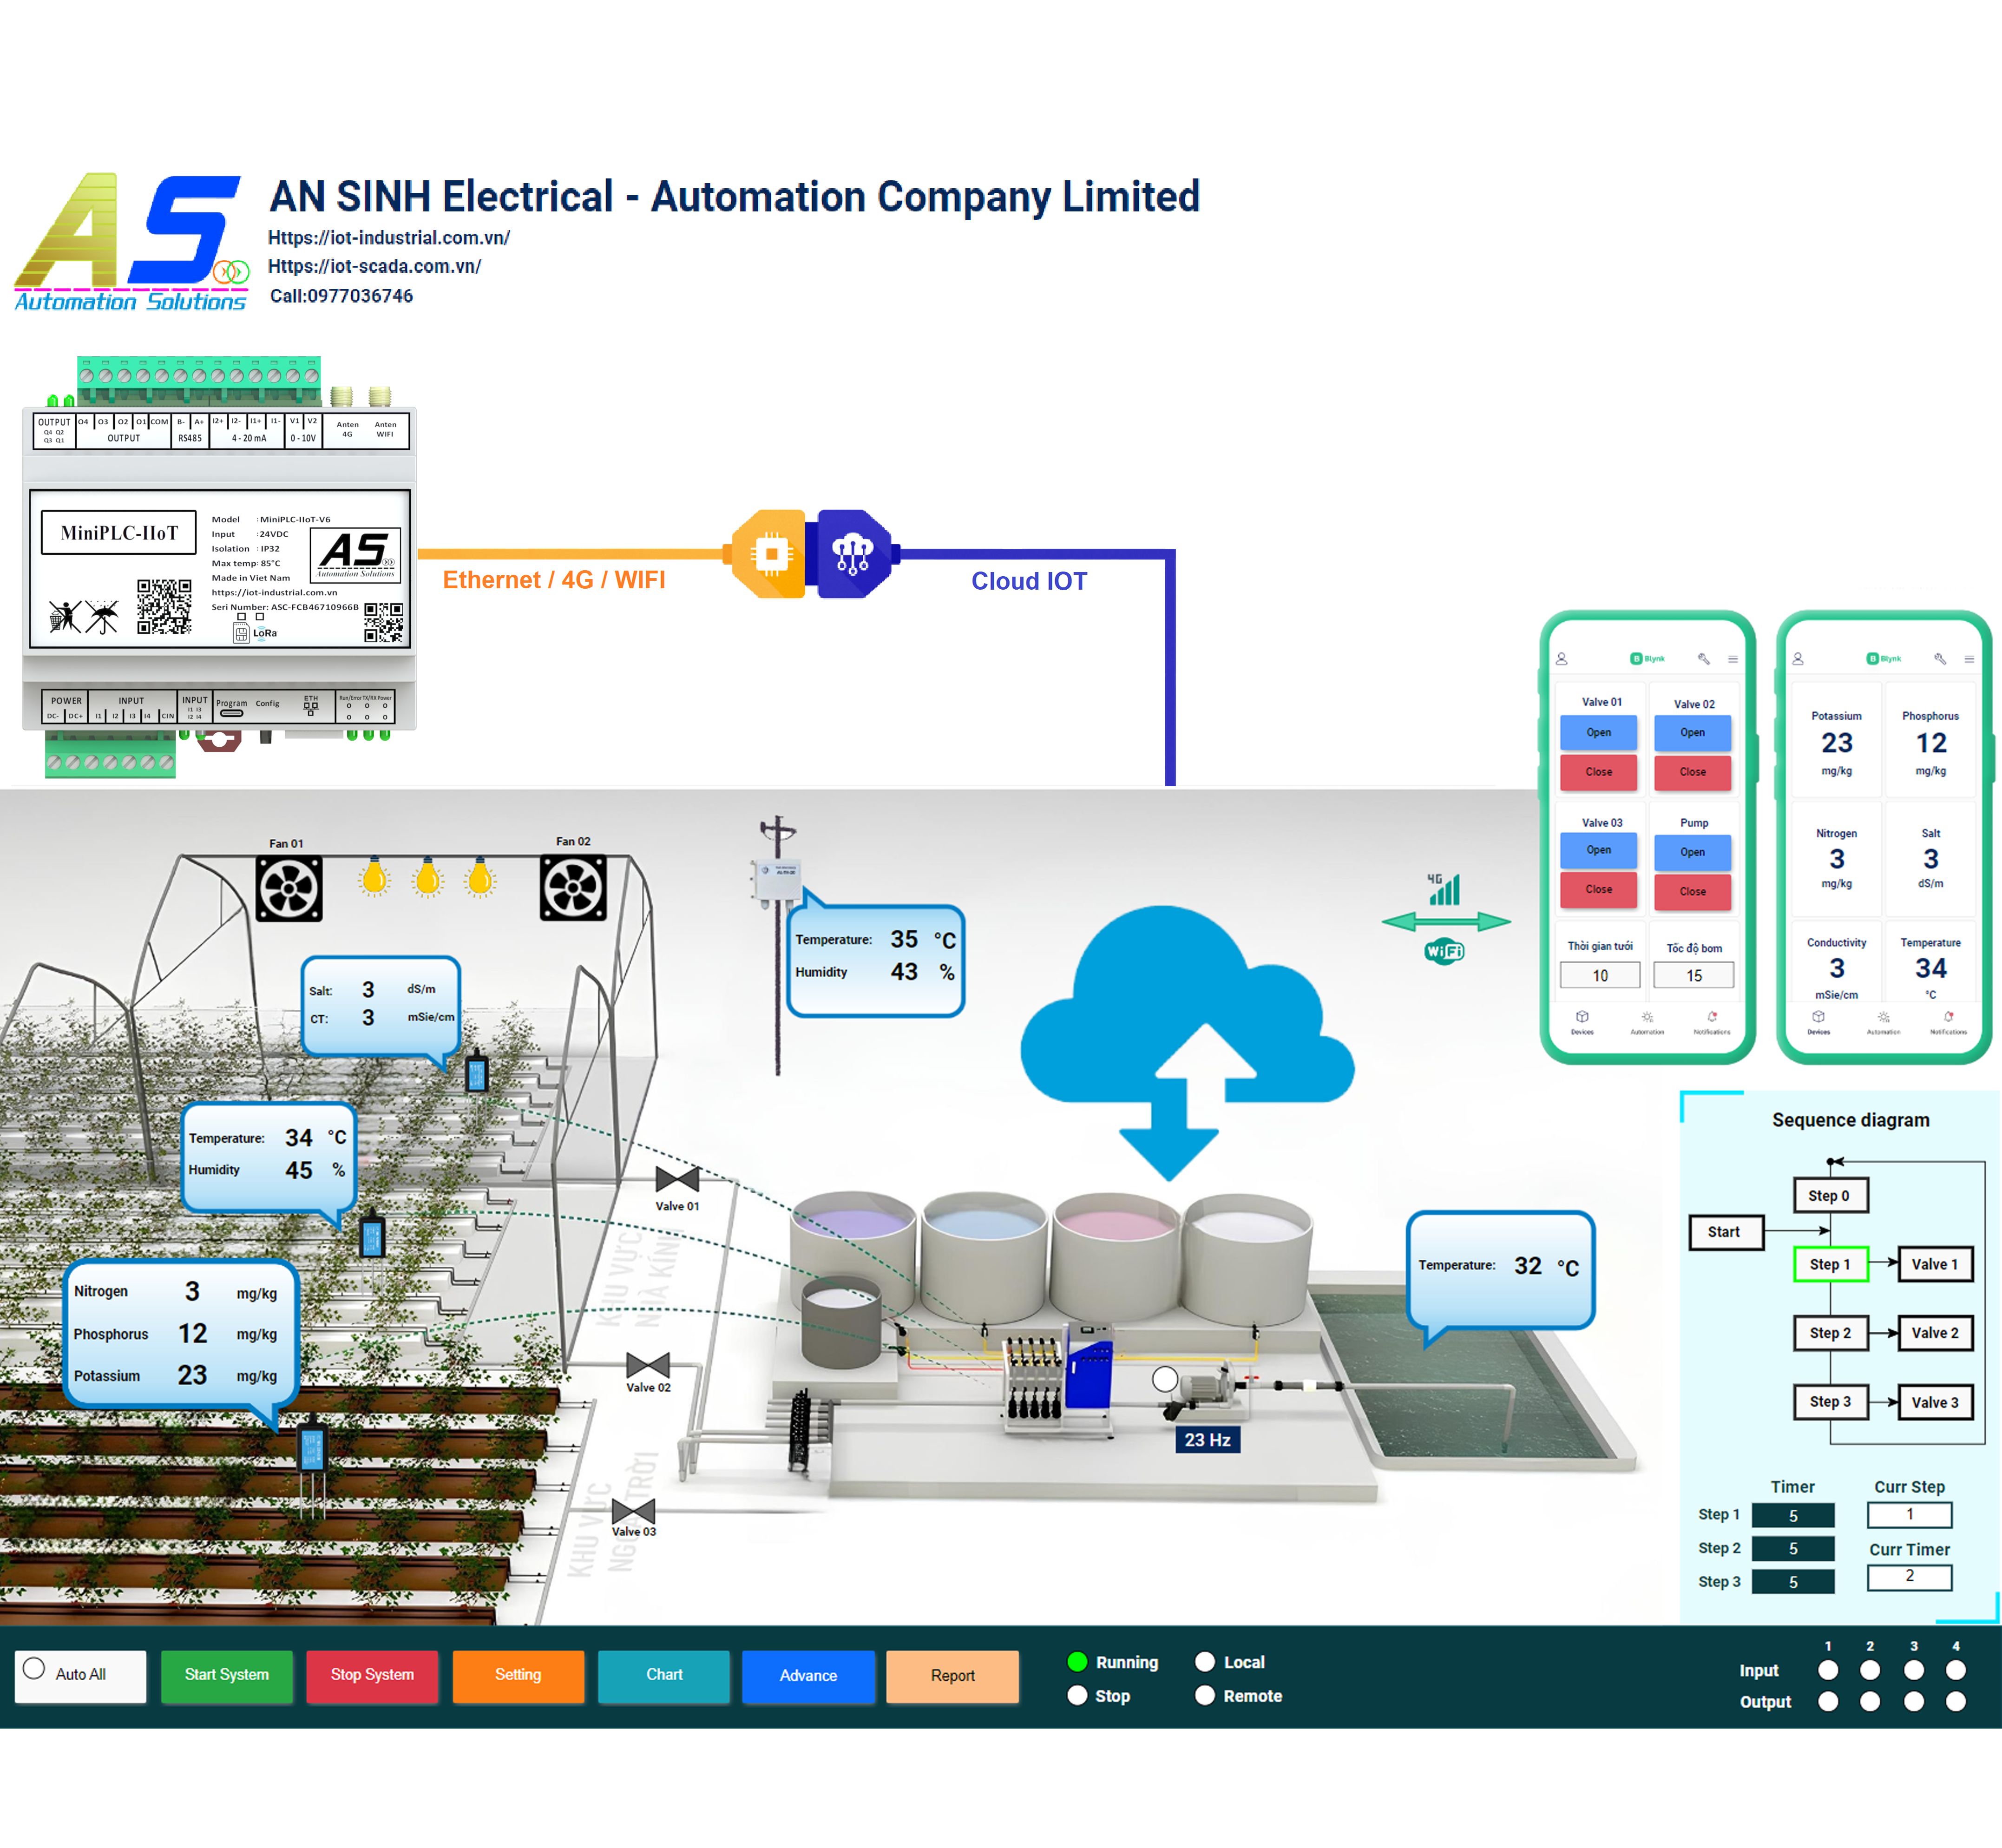Click the AS Automation Solutions logo
The width and height of the screenshot is (2002, 1848).
point(131,242)
